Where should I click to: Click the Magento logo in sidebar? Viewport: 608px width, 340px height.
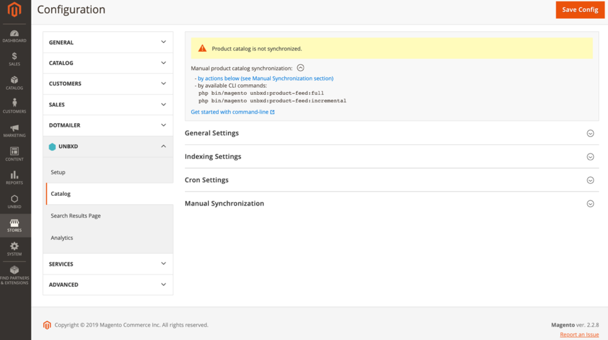click(x=14, y=10)
